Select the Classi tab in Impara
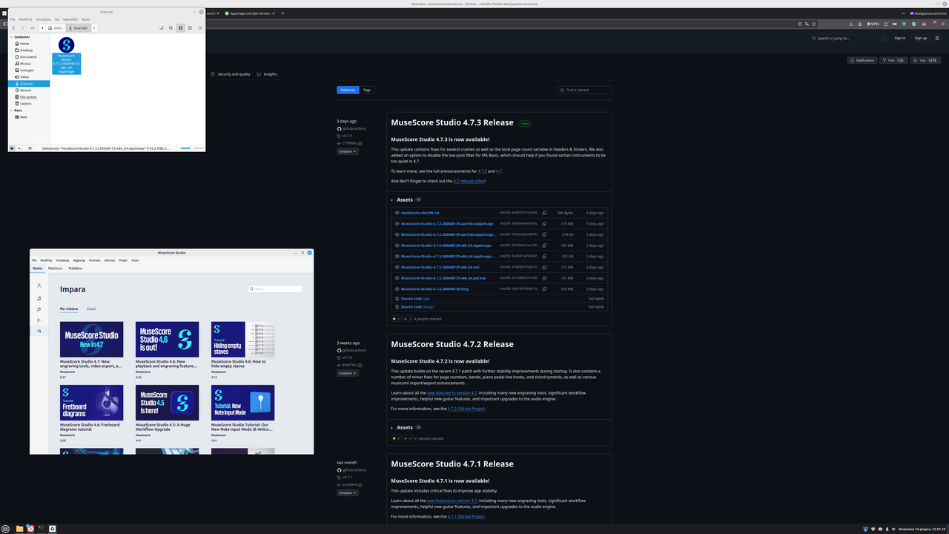 tap(91, 309)
